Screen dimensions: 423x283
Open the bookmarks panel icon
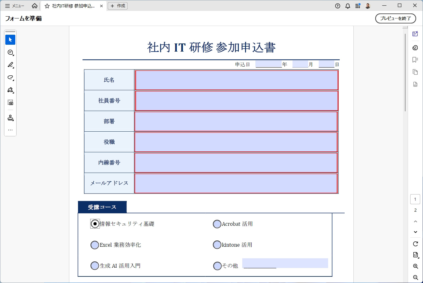tap(415, 59)
